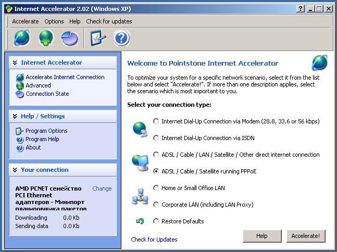
Task: Collapse the Your connection panel
Action: pyautogui.click(x=15, y=170)
